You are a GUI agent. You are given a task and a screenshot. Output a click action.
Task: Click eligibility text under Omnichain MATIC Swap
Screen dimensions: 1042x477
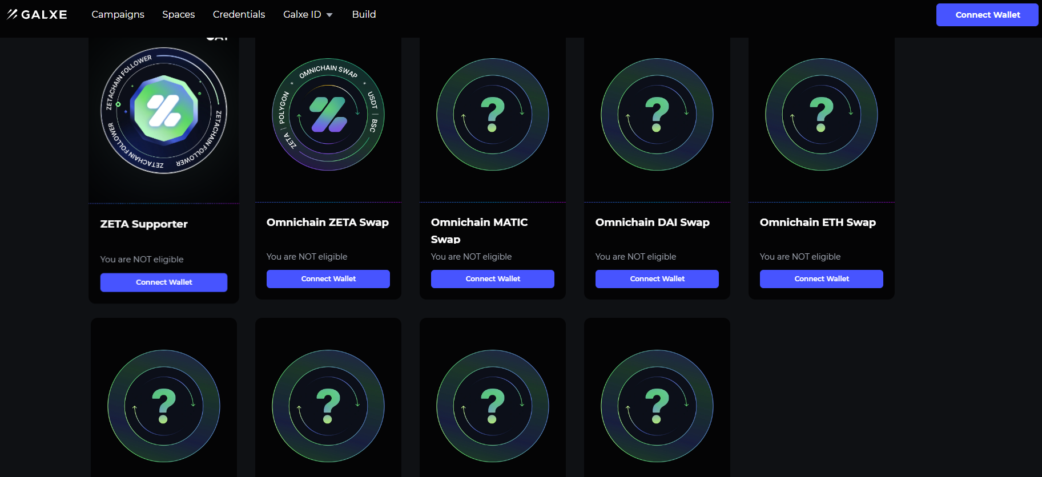coord(471,257)
